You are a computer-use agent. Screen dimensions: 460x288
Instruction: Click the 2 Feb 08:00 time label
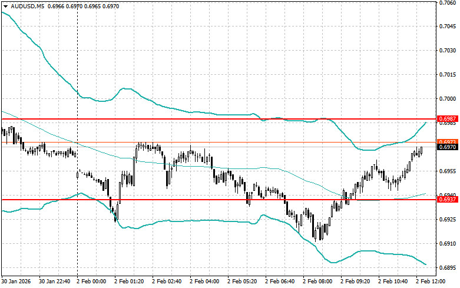[x=317, y=282]
